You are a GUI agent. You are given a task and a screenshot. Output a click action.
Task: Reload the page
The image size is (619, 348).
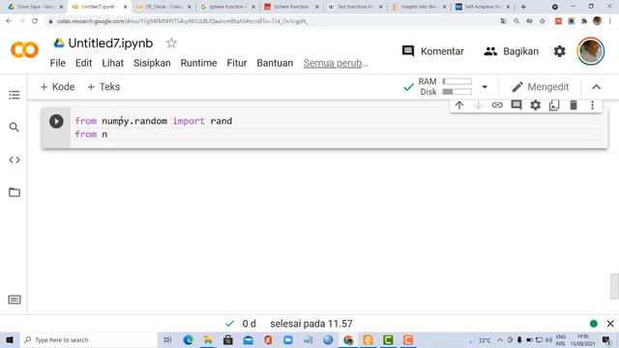click(x=35, y=21)
